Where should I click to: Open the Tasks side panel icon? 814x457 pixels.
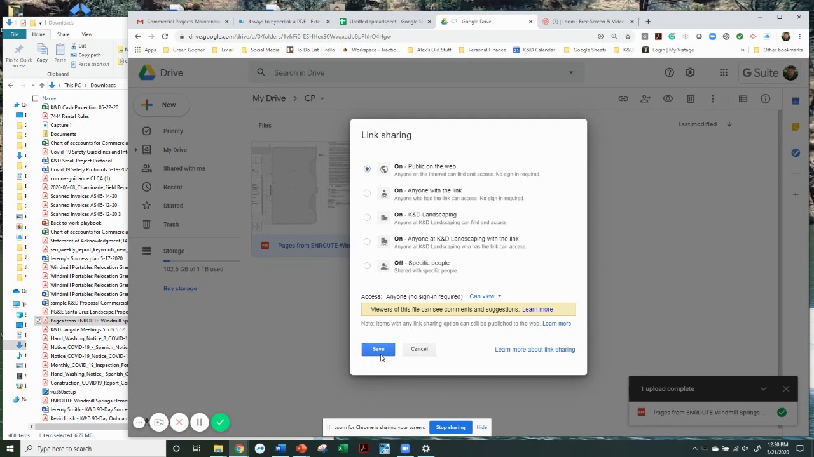point(796,153)
